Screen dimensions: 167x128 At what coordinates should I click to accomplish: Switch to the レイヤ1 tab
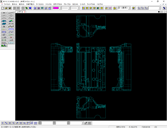pyautogui.click(x=19, y=12)
